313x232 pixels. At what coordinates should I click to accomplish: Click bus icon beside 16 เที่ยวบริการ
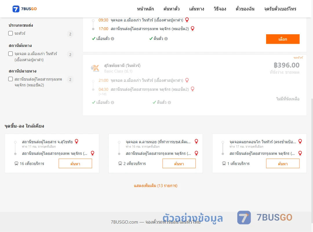[x=16, y=164]
